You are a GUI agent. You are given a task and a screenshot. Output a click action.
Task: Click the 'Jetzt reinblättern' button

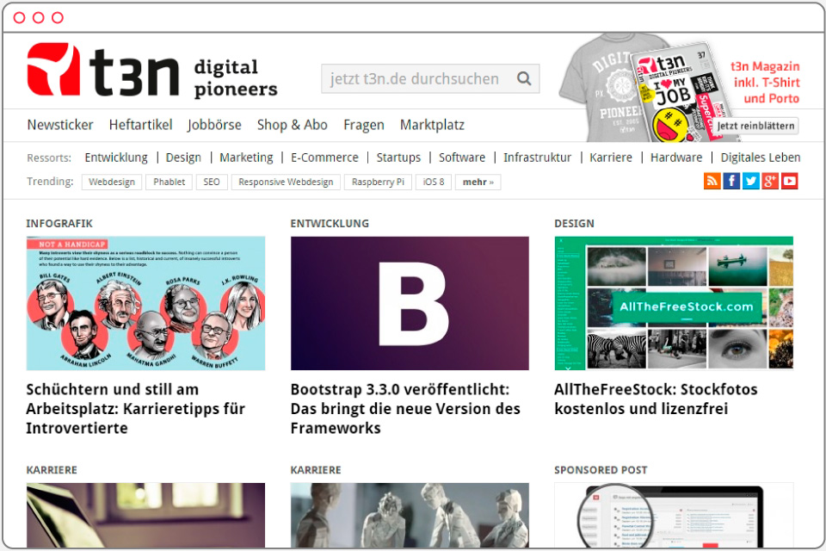[x=755, y=126]
